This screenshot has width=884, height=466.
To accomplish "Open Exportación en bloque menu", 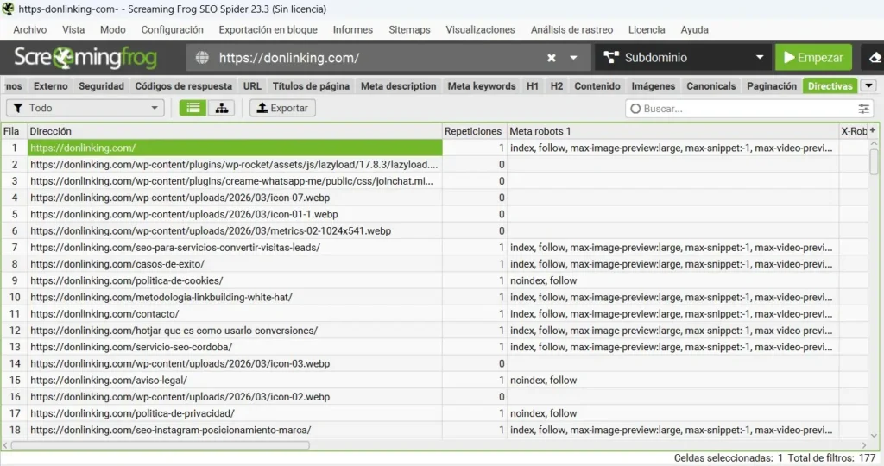I will [268, 30].
